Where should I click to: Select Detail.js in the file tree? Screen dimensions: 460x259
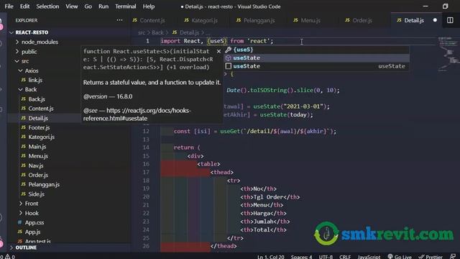pyautogui.click(x=38, y=118)
